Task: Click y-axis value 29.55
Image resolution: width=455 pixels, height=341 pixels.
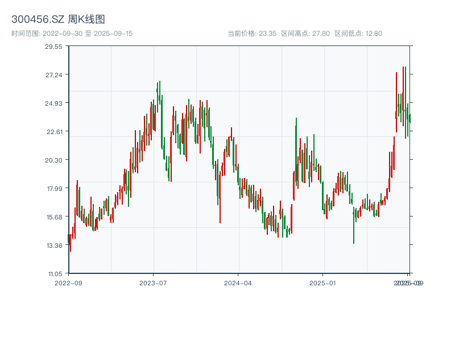Action: tap(53, 47)
